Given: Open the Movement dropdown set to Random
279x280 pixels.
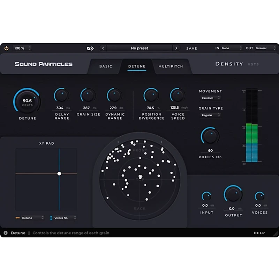Looking at the screenshot, I should click(x=210, y=98).
